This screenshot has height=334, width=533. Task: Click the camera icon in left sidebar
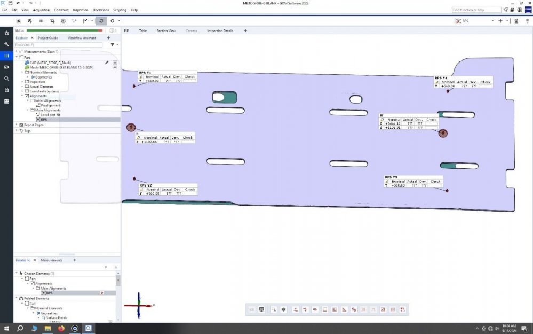click(6, 67)
